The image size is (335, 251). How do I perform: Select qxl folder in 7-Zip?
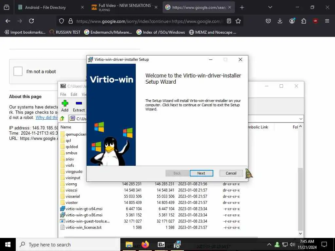(68, 141)
